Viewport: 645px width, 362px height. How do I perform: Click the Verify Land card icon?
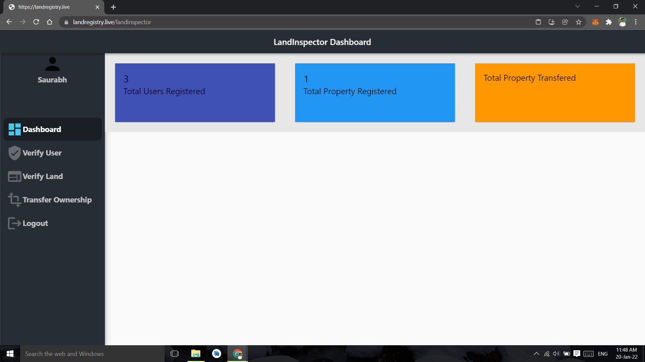click(14, 176)
